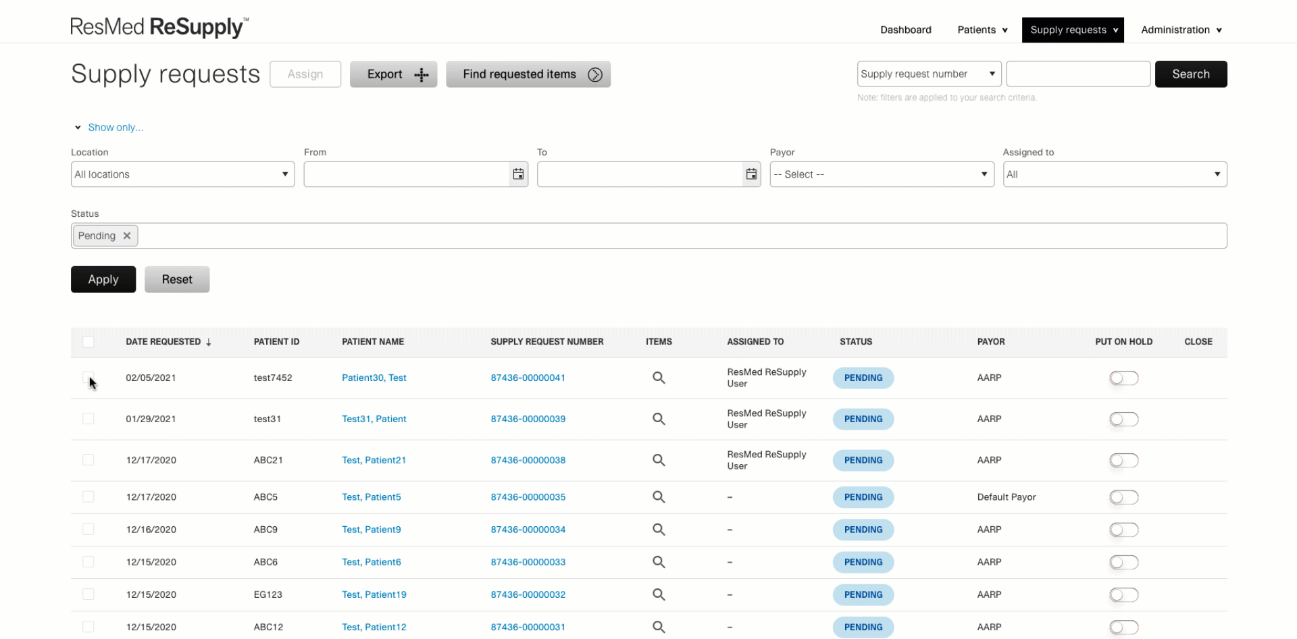
Task: Open patient Test31, Patient
Action: [x=374, y=419]
